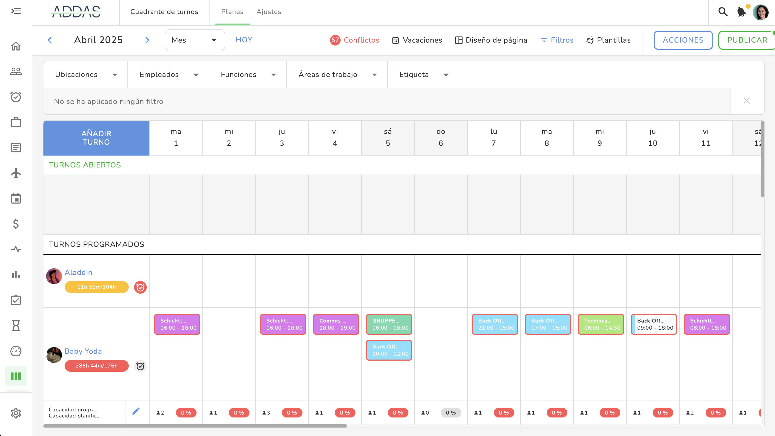
Task: Click the horizontal scrollbar at bottom
Action: 195,426
